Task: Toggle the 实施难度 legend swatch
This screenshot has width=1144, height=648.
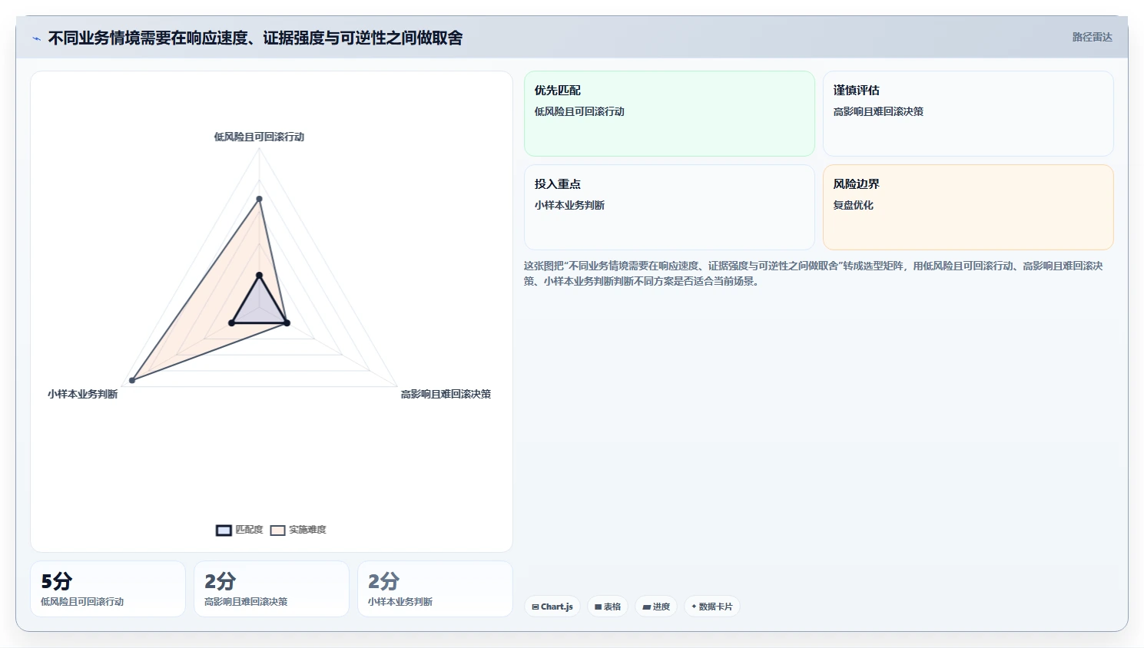Action: 277,530
